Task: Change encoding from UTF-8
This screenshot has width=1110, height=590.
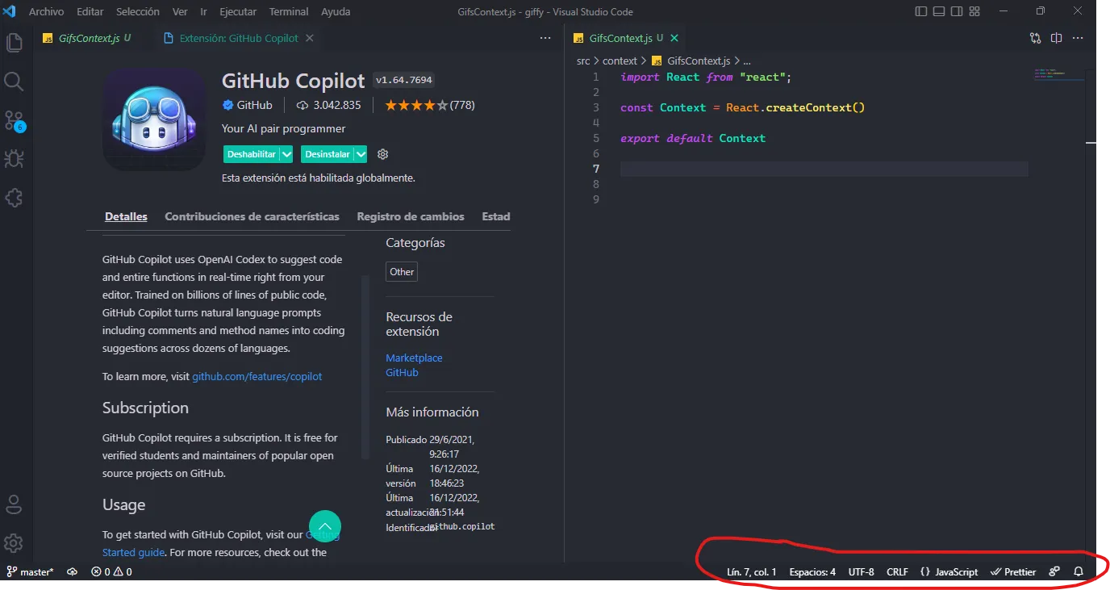Action: [x=861, y=571]
